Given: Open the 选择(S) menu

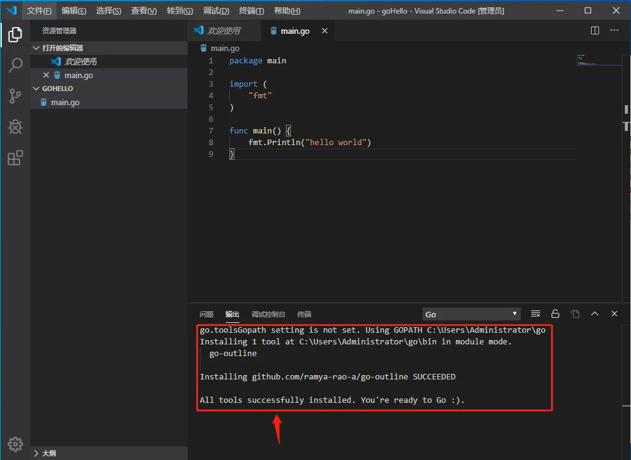Looking at the screenshot, I should point(109,11).
